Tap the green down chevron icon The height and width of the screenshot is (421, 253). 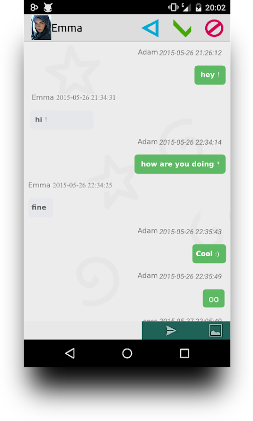point(182,28)
